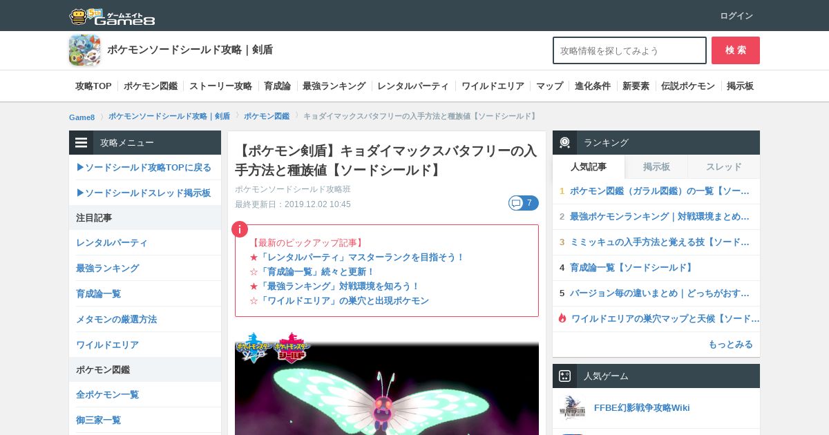Click もっとみる under the ranking list
Screen dimensions: 829x435
click(x=730, y=345)
